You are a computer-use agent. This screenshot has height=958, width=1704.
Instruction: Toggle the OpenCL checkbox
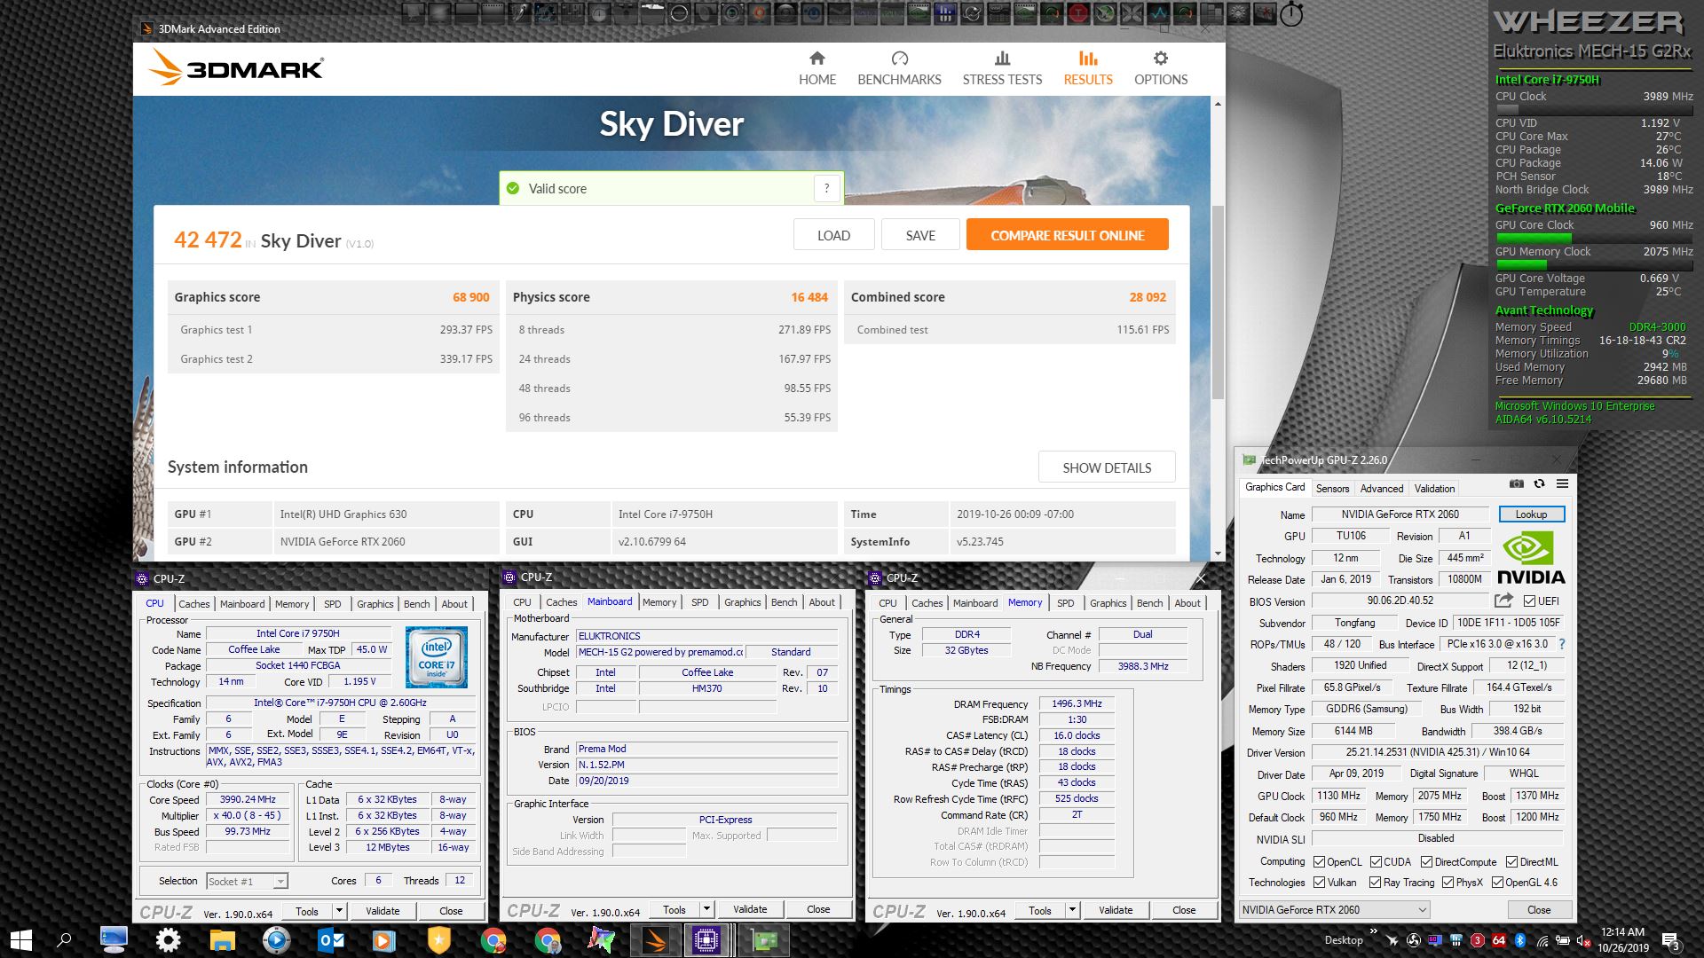(1320, 861)
